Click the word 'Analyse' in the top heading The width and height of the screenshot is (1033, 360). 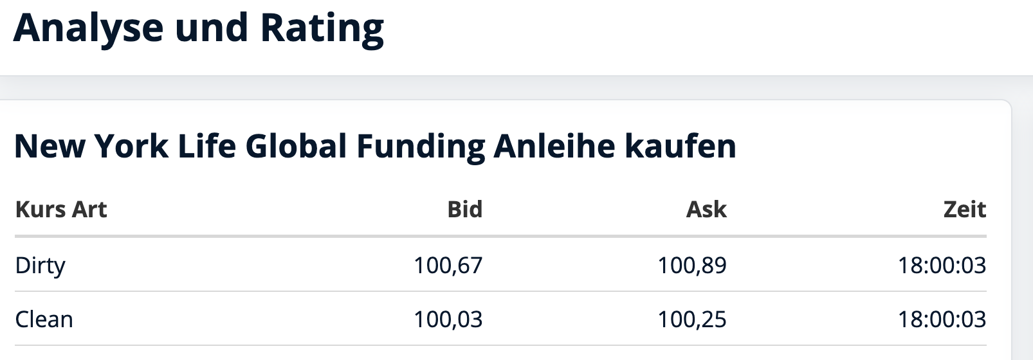point(88,28)
